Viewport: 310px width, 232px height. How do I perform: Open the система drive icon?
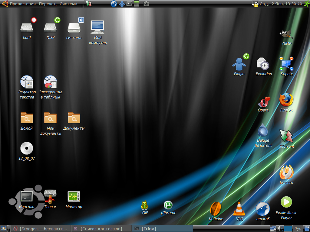[x=74, y=27]
